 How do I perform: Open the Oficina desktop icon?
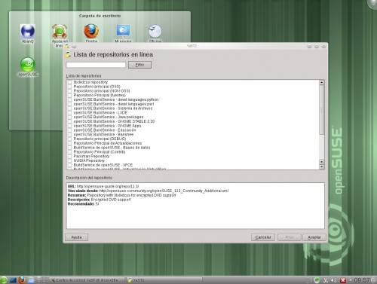tap(155, 32)
